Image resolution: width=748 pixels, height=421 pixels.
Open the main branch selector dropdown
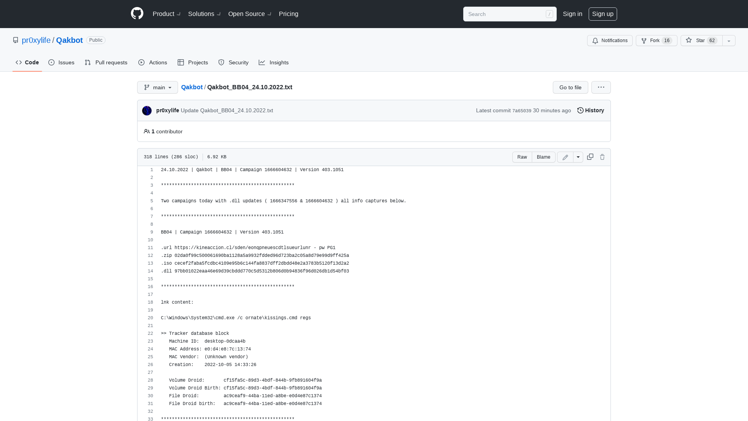[157, 87]
